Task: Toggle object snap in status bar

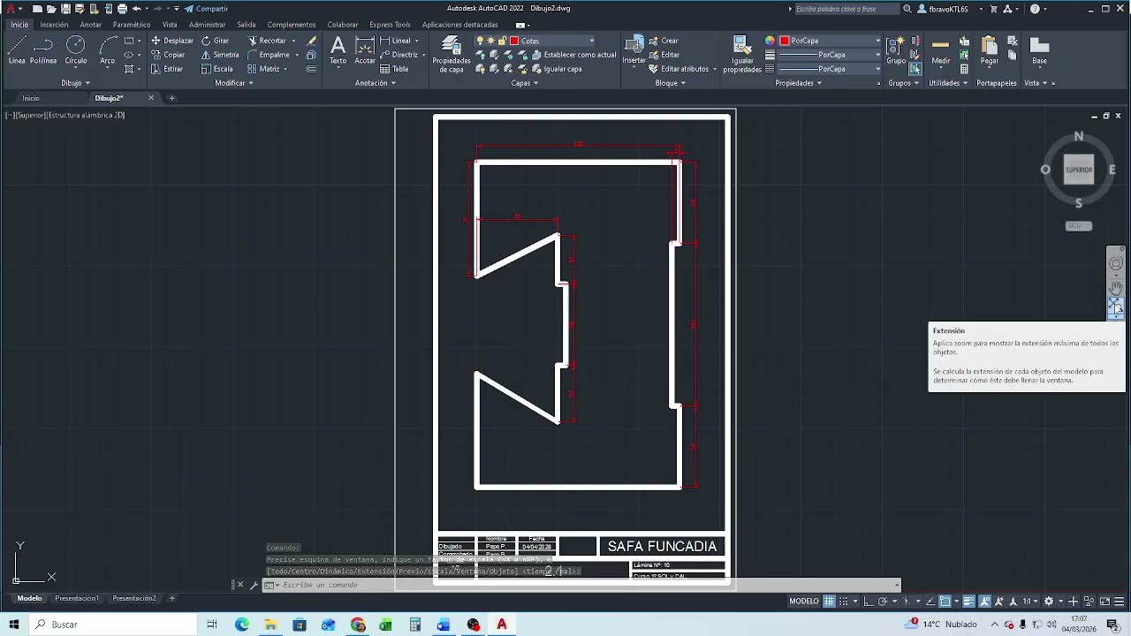Action: pos(945,602)
